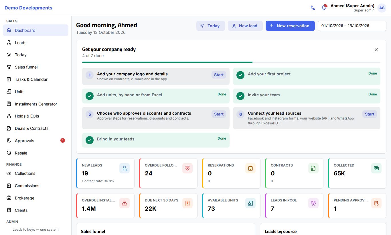
Task: Click the Pending Approvals document-check icon
Action: (376, 203)
